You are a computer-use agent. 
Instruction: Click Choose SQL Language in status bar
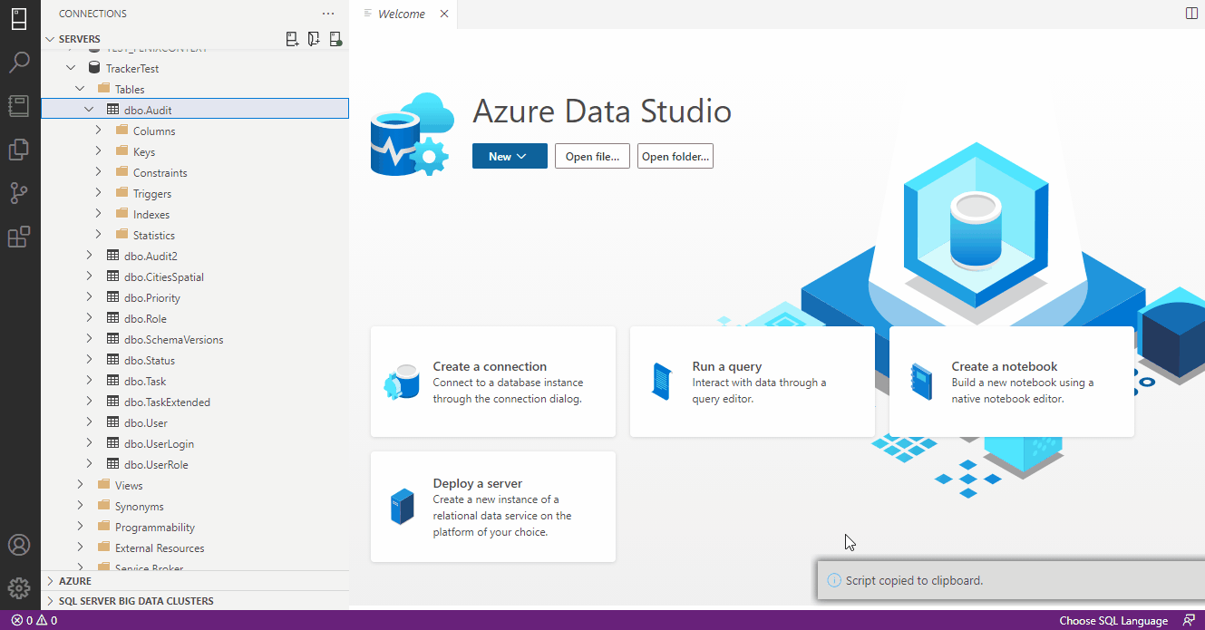[x=1113, y=621]
